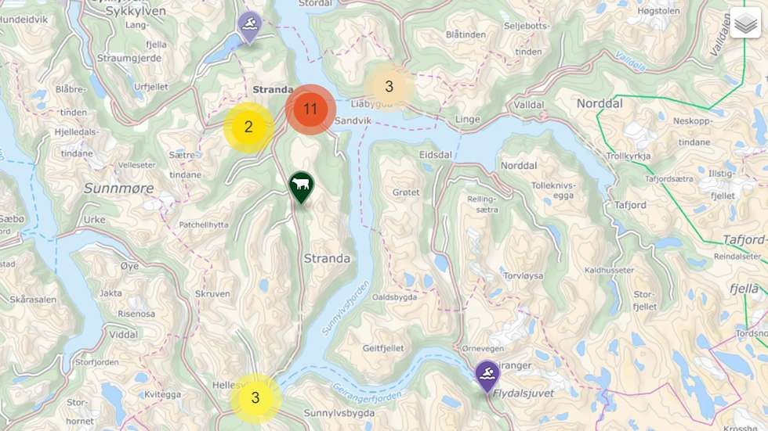768x431 pixels.
Task: Click the Sunnylvsfjorden fjord label
Action: (346, 307)
